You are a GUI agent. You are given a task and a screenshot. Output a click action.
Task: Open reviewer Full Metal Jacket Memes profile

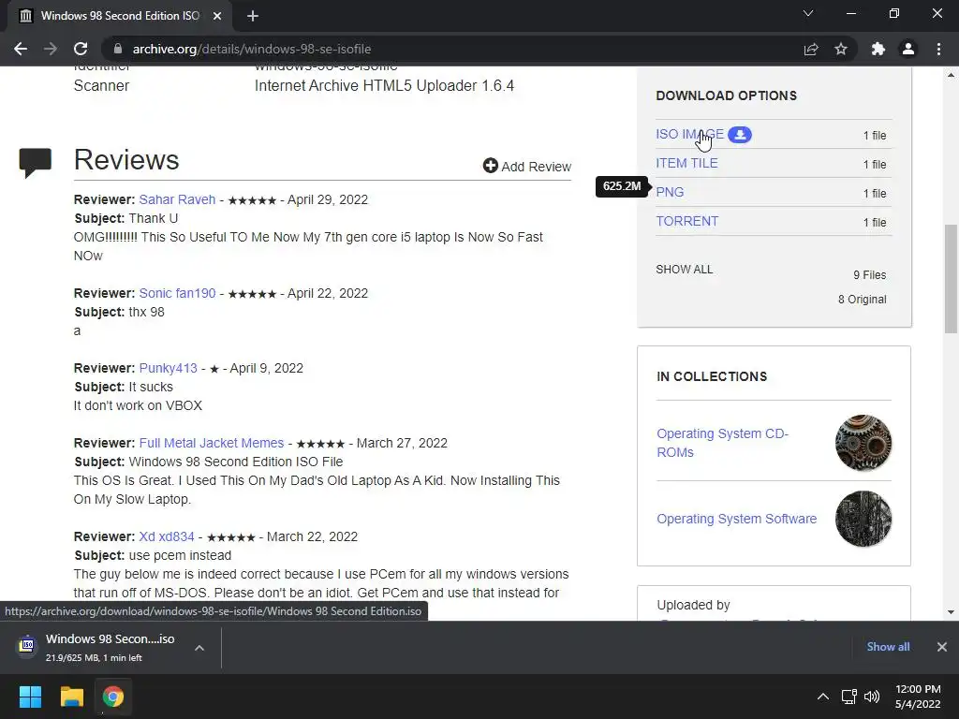coord(211,443)
